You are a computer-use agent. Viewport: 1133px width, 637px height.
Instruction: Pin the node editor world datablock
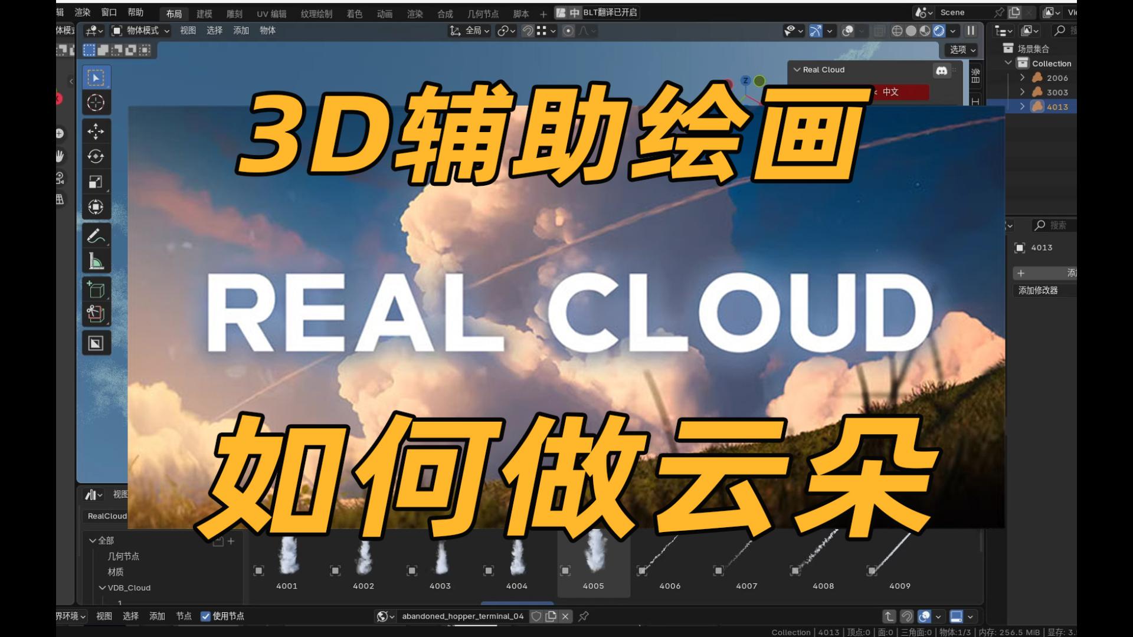pos(584,616)
